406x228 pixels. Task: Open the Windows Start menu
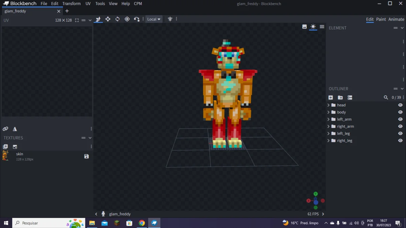(6, 223)
